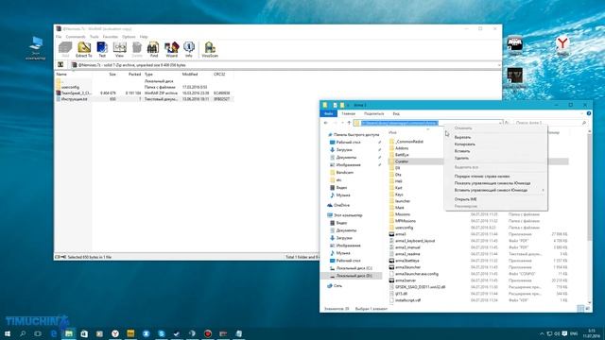This screenshot has height=340, width=605.
Task: Open the Вид ribbon tab in Explorer
Action: [396, 113]
